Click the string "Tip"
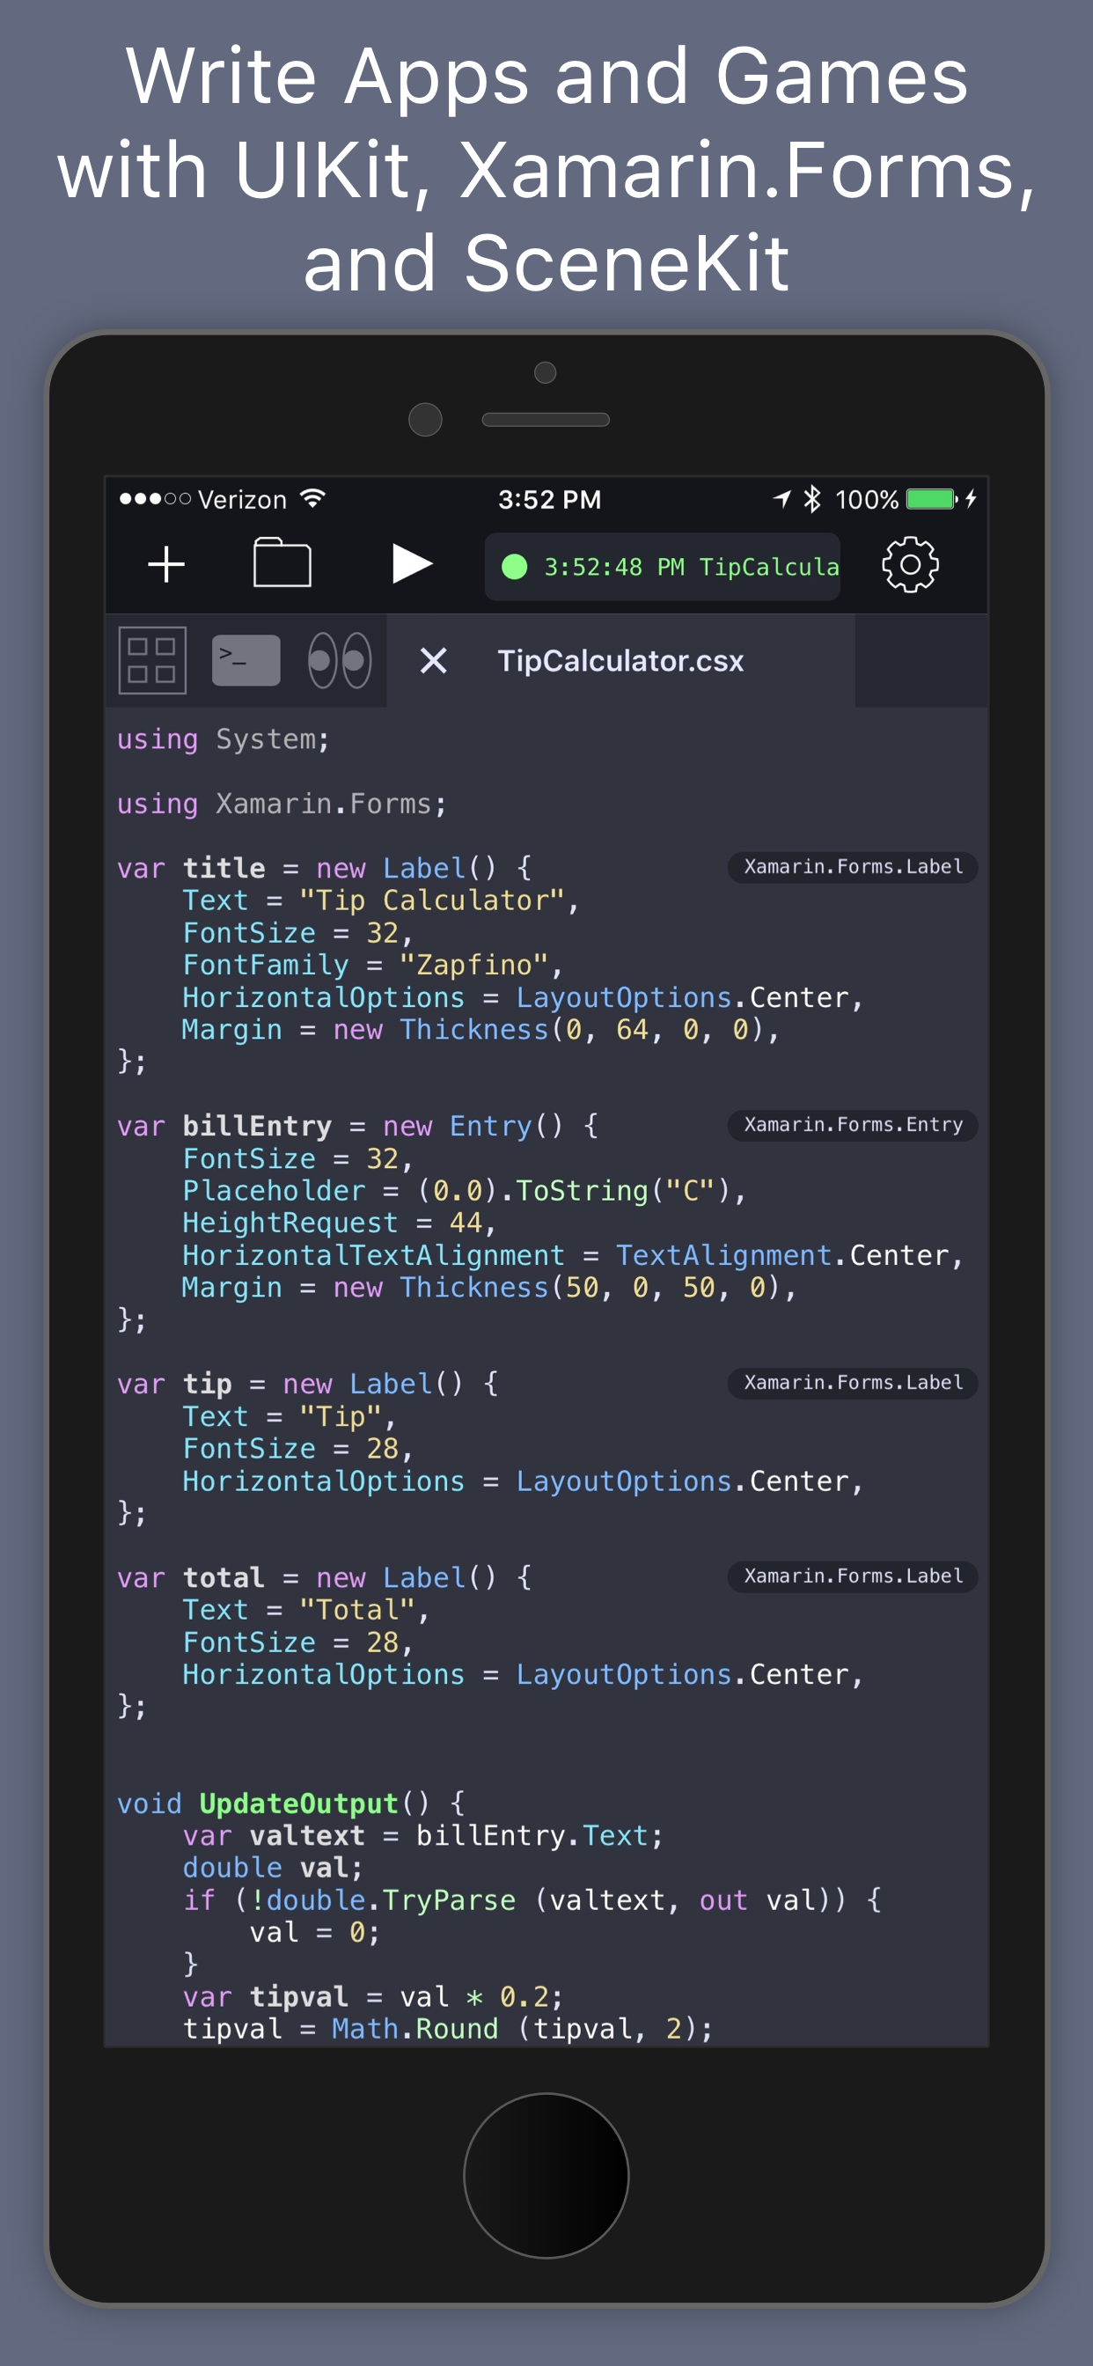Viewport: 1093px width, 2366px height. tap(341, 1416)
